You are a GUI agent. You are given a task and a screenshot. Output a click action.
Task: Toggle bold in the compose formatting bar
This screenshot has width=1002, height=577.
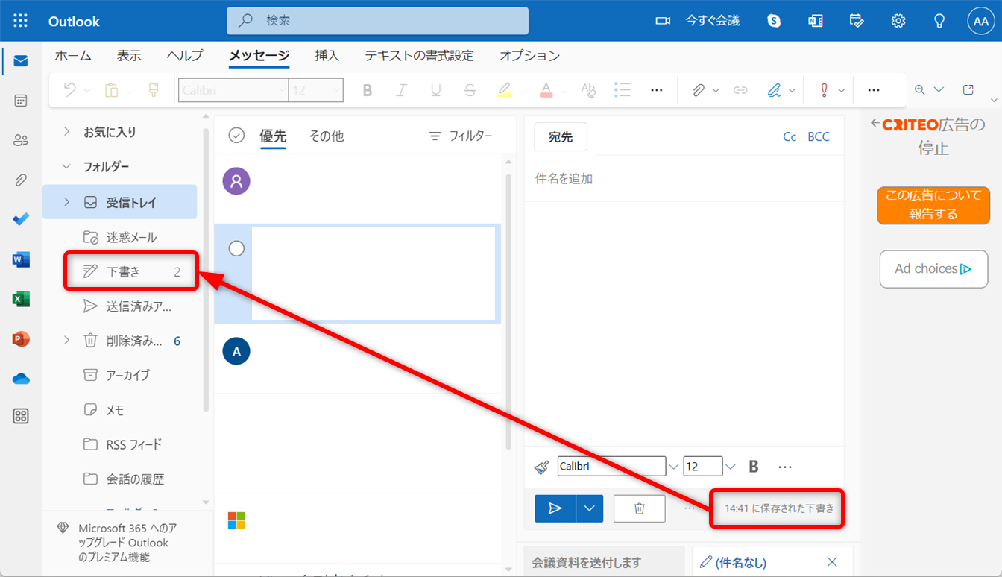(754, 467)
